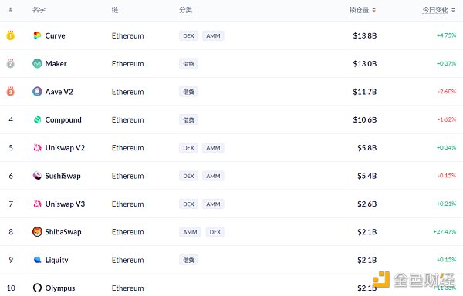The image size is (463, 296).
Task: Select the ShibaSwap dog icon
Action: point(37,231)
